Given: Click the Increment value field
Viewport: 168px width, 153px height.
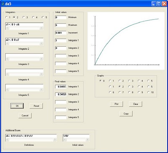Looking at the screenshot, I should coord(60,33).
